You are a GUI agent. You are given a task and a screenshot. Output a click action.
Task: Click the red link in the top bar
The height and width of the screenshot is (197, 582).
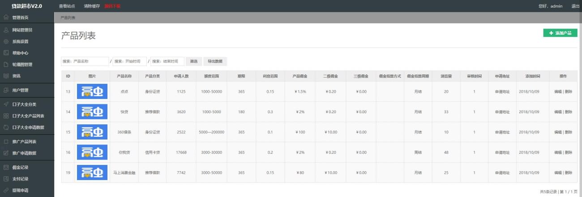[x=112, y=6]
